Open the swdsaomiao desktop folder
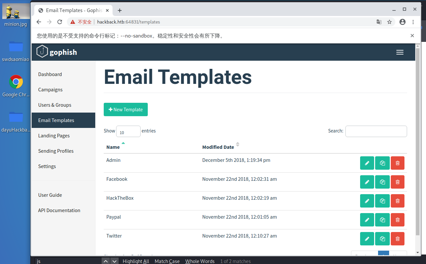426x264 pixels. 16,51
